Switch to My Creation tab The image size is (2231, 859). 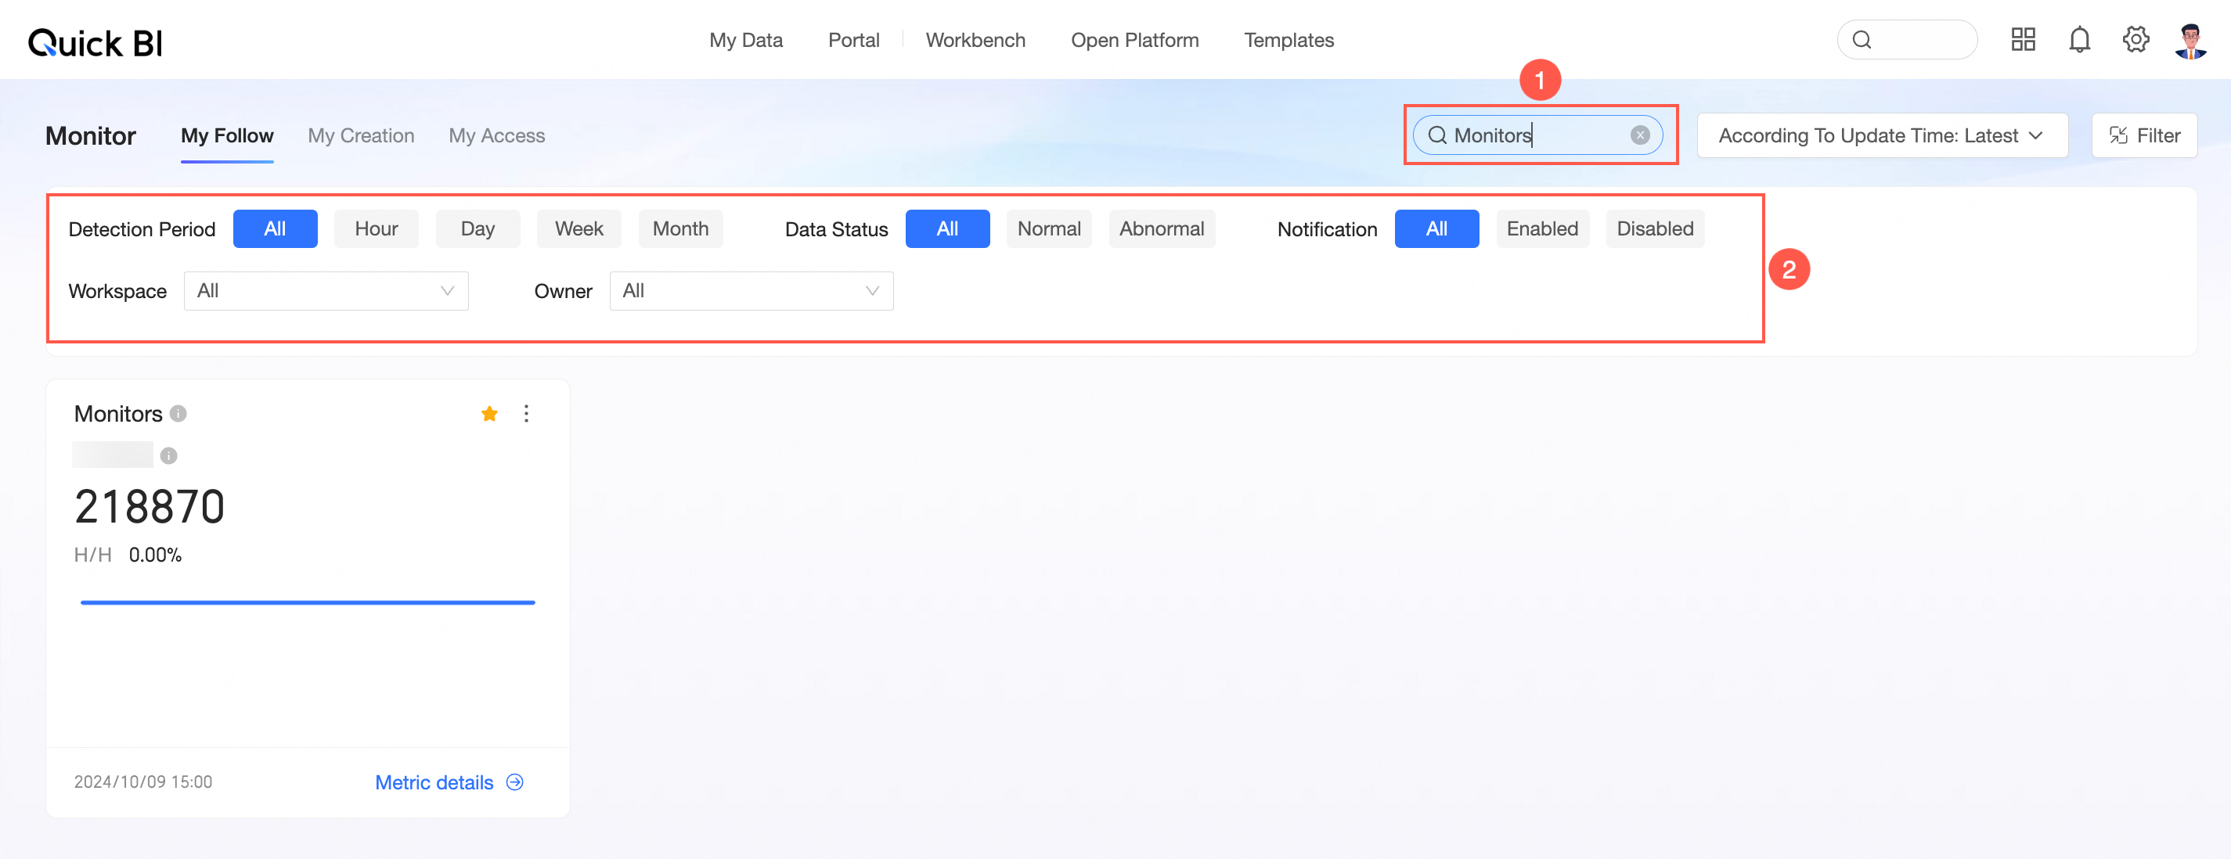[x=361, y=136]
